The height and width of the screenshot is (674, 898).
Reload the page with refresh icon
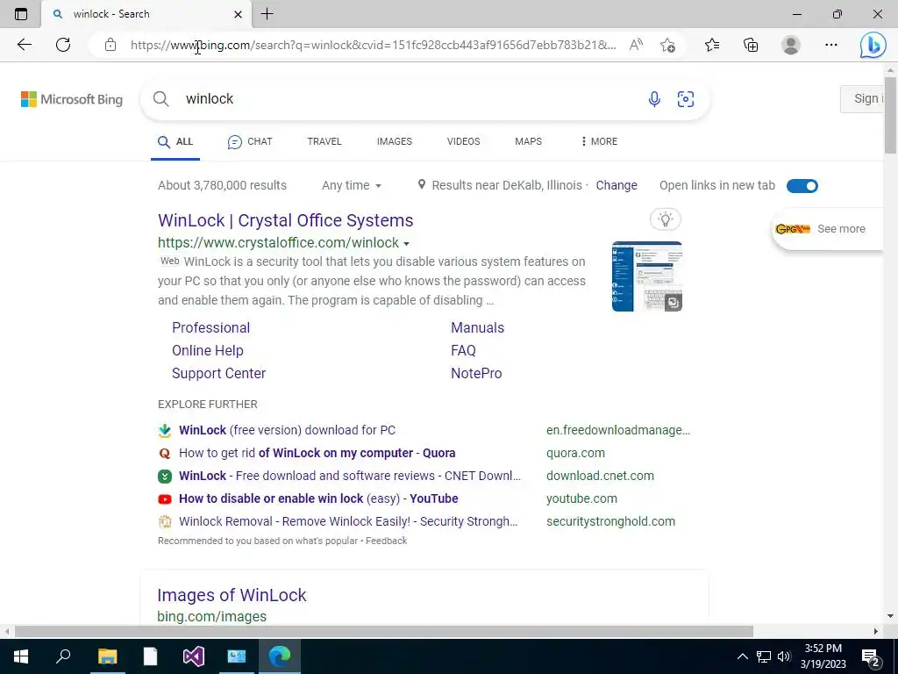[x=63, y=45]
